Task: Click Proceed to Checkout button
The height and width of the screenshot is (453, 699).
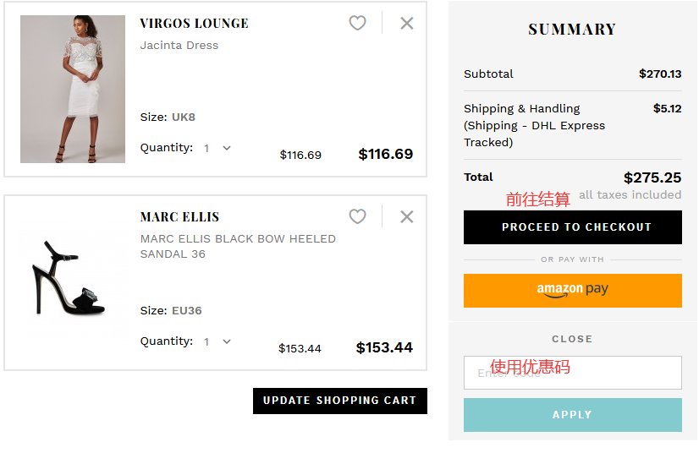Action: [573, 227]
